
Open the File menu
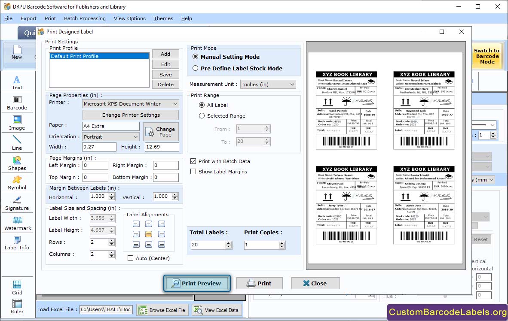click(x=8, y=18)
